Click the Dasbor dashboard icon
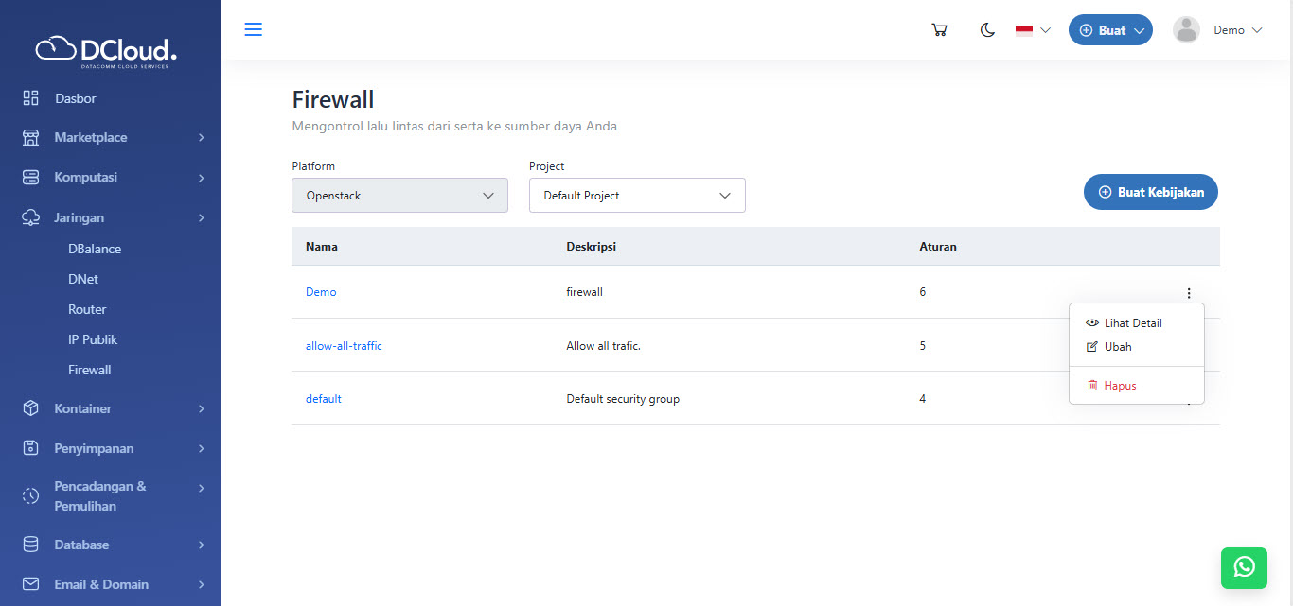Viewport: 1293px width, 606px height. [31, 98]
